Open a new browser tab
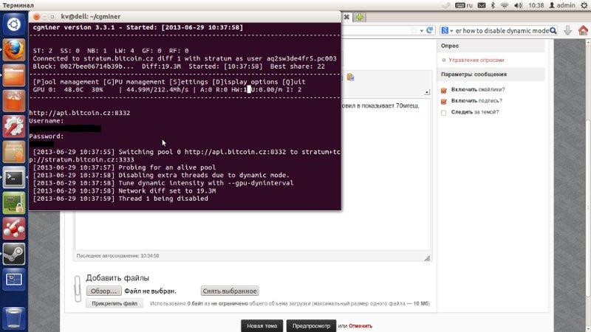Viewport: 591px width, 332px height. (x=359, y=16)
